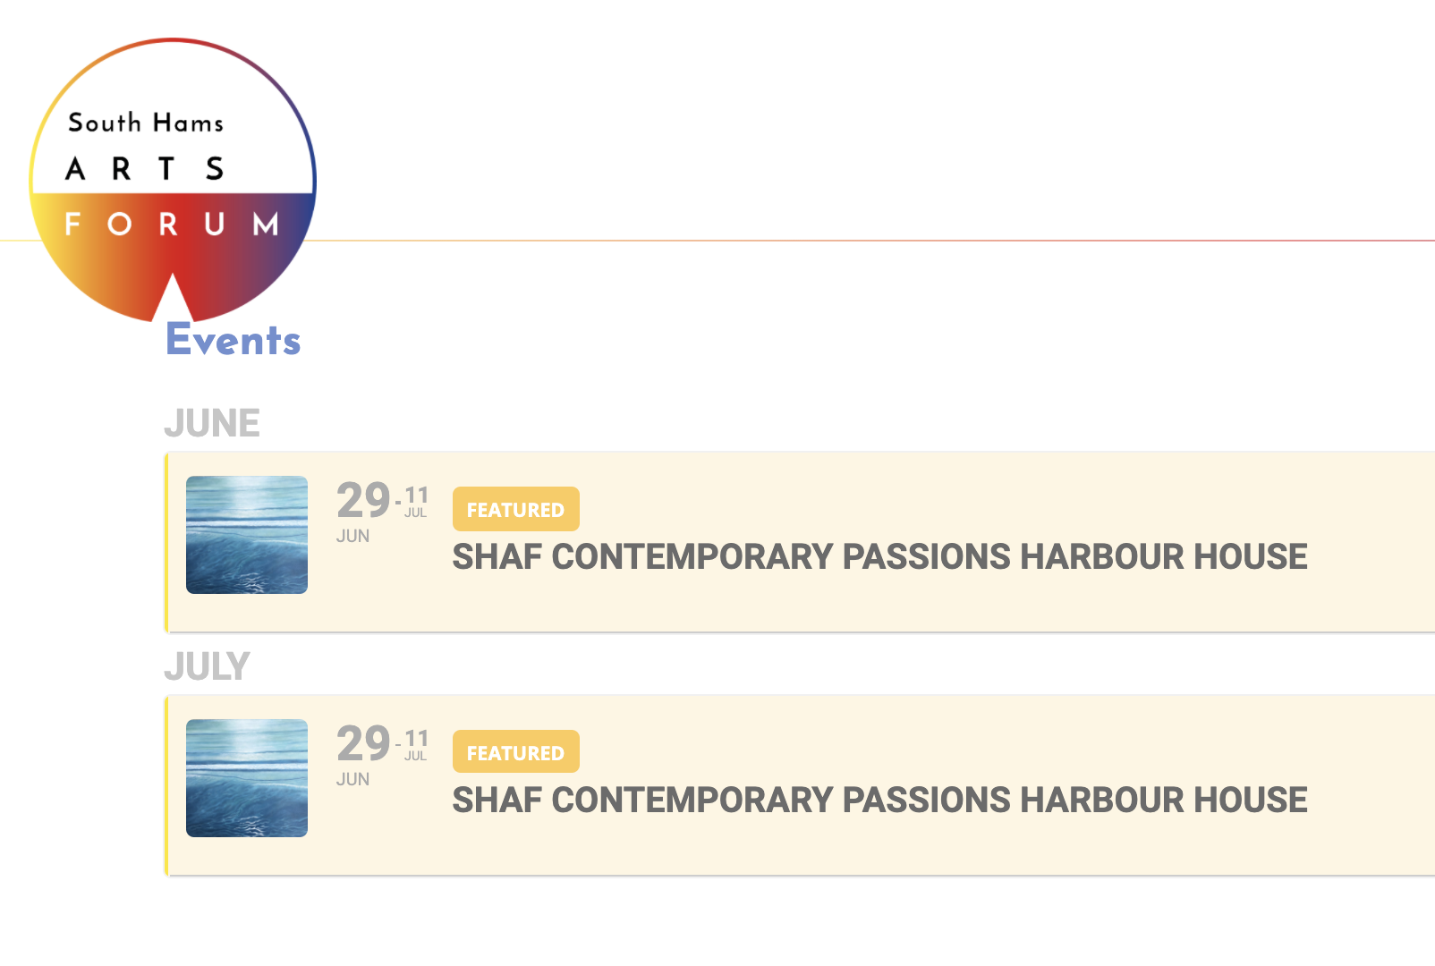This screenshot has height=966, width=1435.
Task: Click the South Hams Arts Forum logo
Action: (173, 180)
